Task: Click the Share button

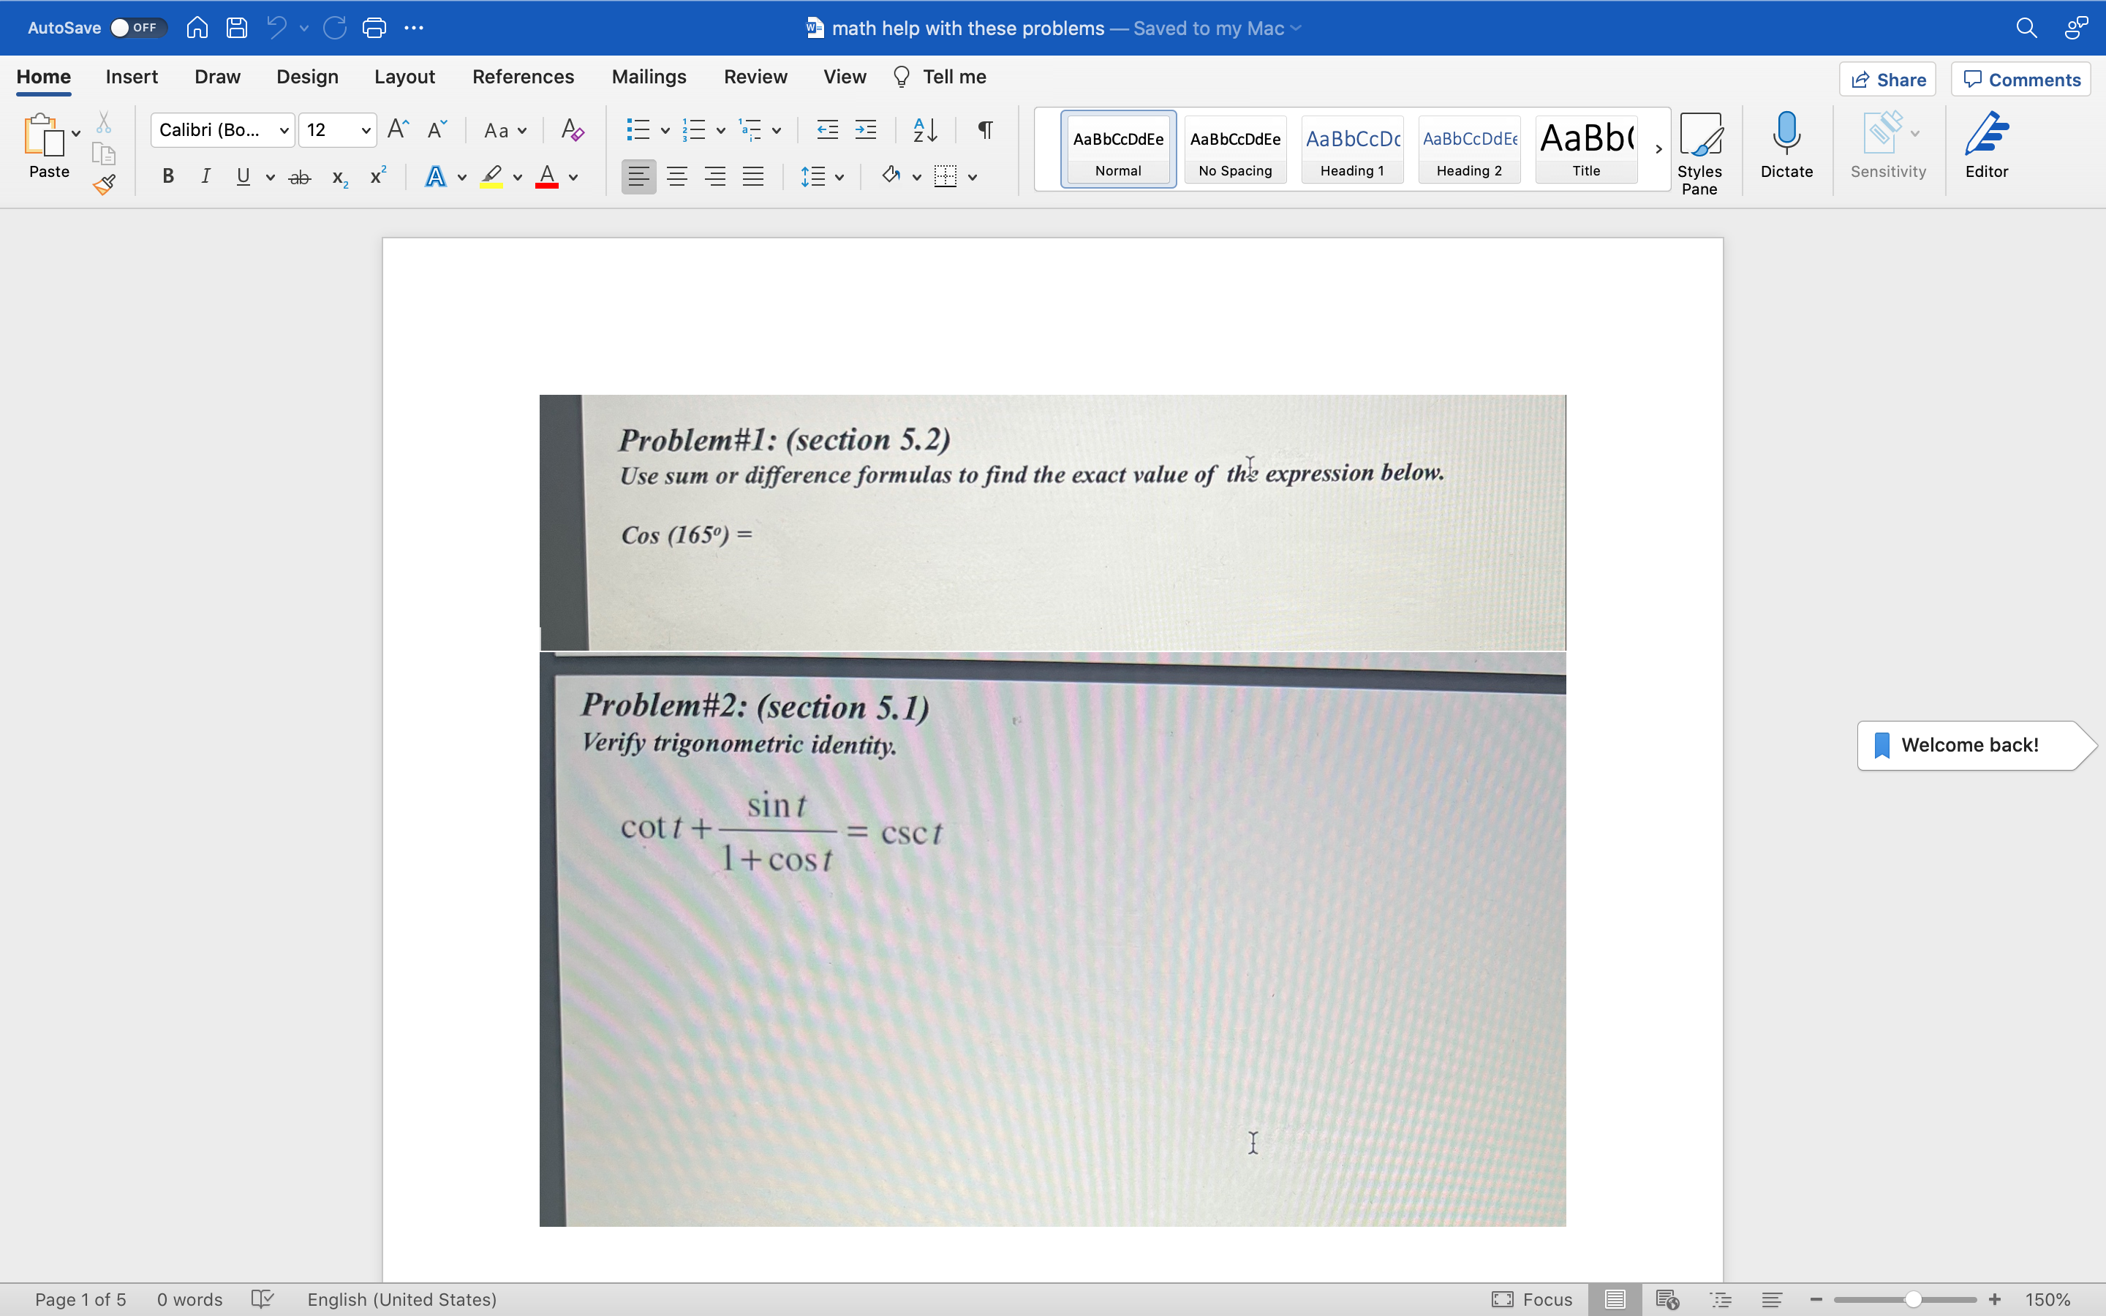Action: click(1888, 79)
